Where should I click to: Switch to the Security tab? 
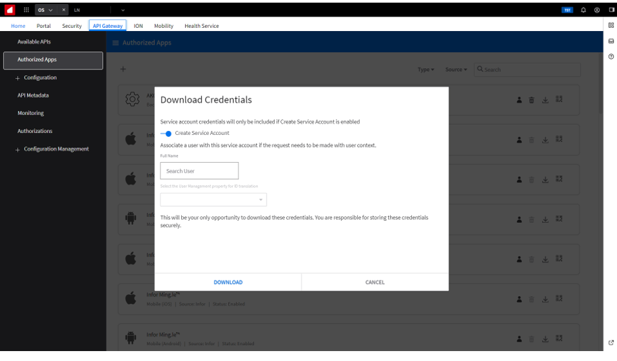(71, 26)
